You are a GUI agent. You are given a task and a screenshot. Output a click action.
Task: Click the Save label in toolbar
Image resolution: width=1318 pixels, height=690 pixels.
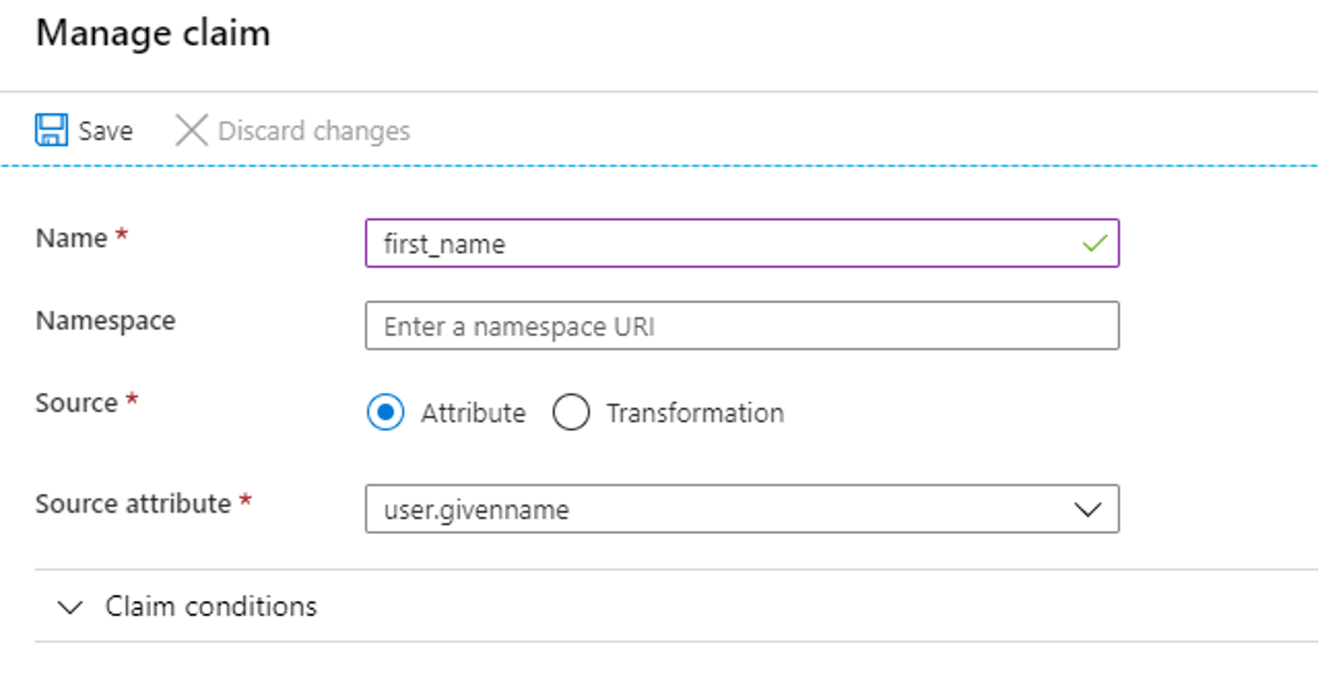(106, 131)
